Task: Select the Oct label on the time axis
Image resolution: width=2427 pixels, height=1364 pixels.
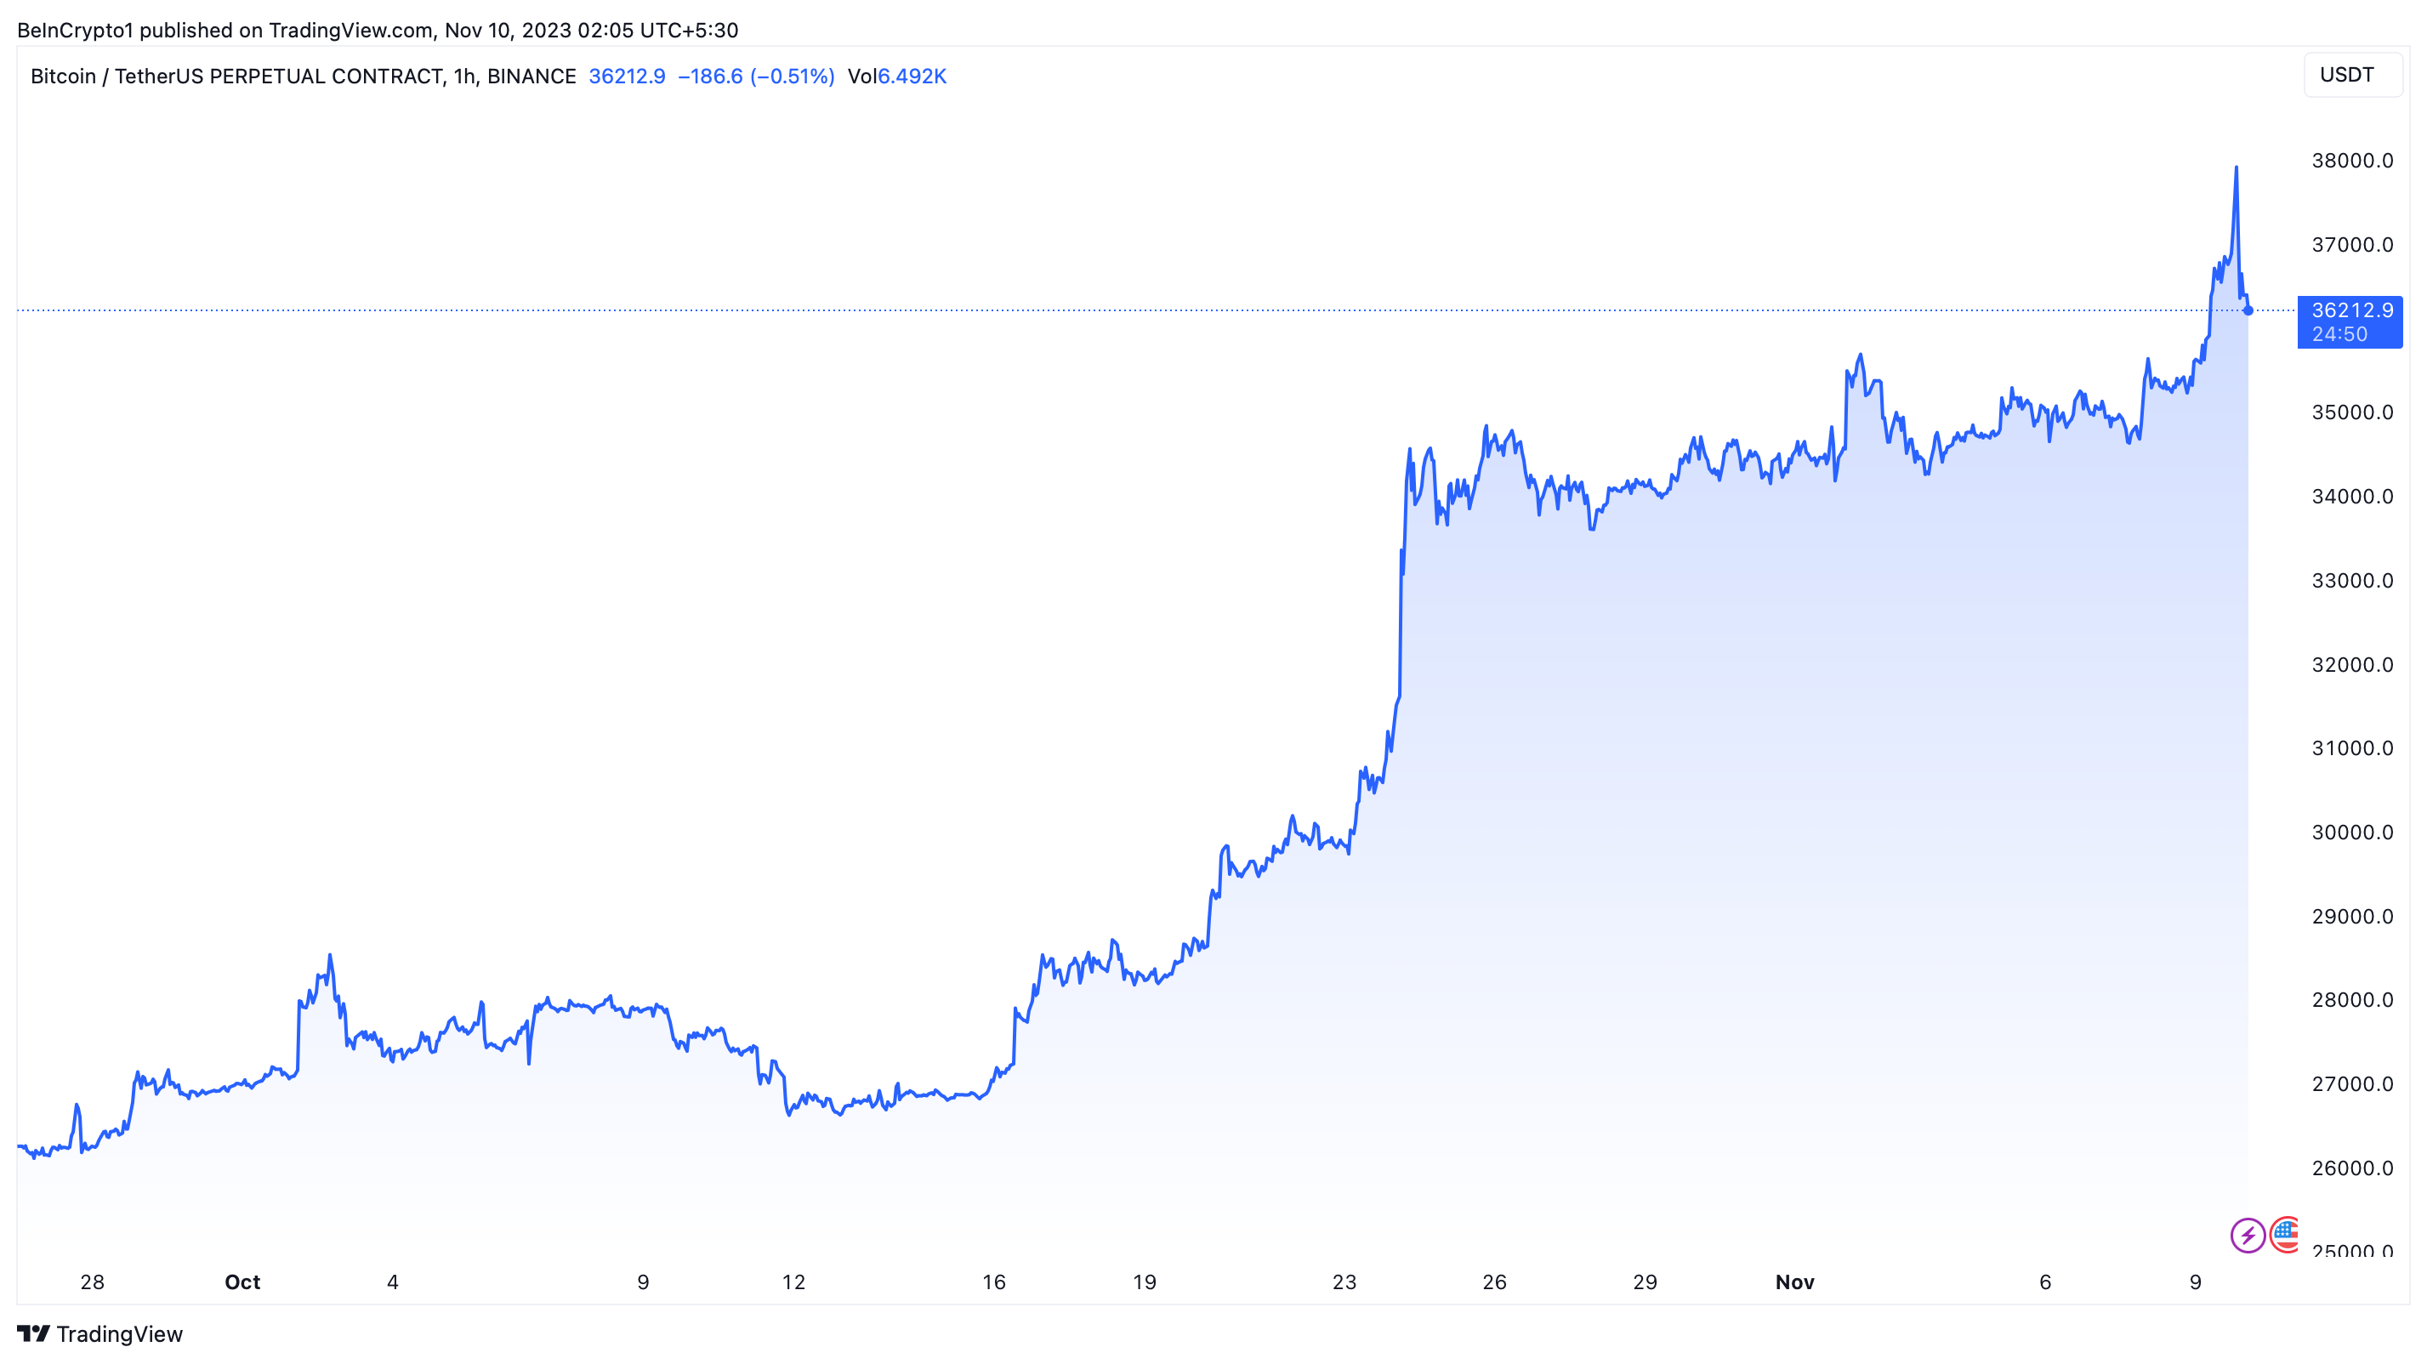Action: click(x=242, y=1282)
